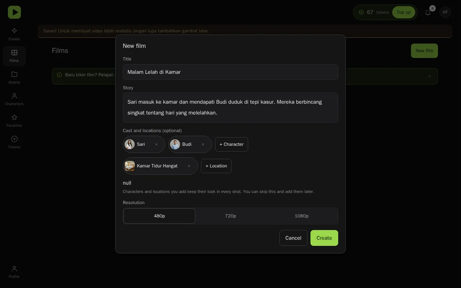Click the Sari character avatar
The width and height of the screenshot is (461, 288).
click(x=130, y=144)
